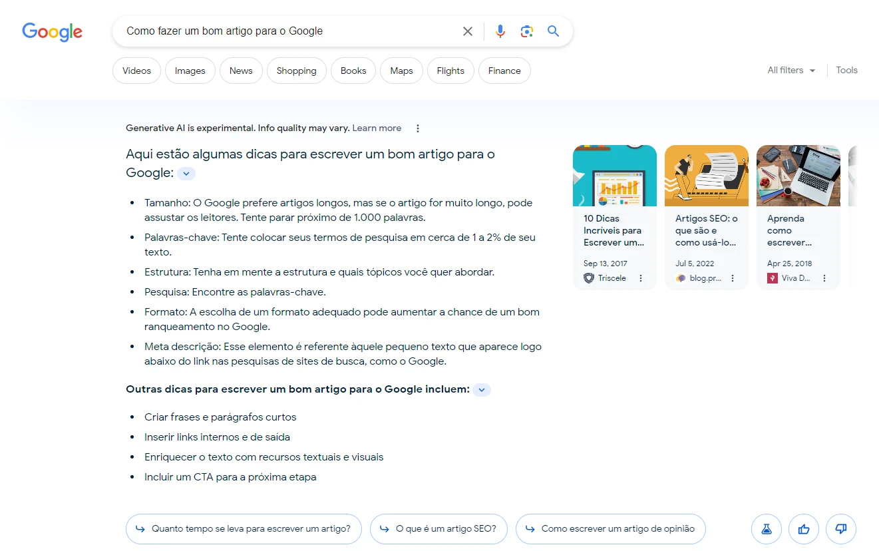Click the Tamanho bullet text

click(x=339, y=210)
